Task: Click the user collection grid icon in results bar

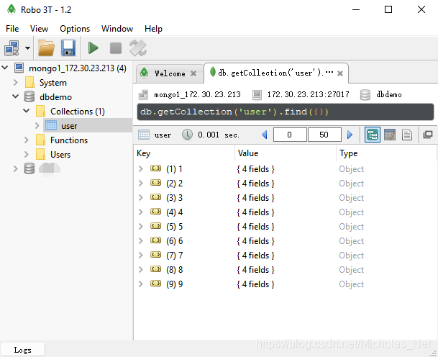Action: click(x=144, y=135)
